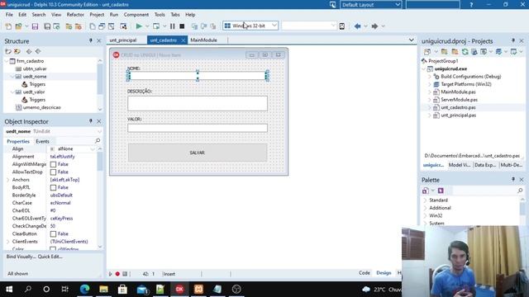Open the editor tabs list dropdown arrow

[x=412, y=40]
